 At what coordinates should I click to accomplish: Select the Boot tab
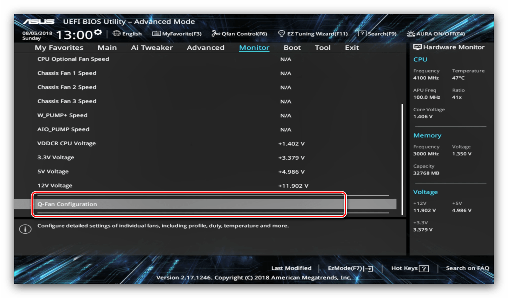[292, 48]
